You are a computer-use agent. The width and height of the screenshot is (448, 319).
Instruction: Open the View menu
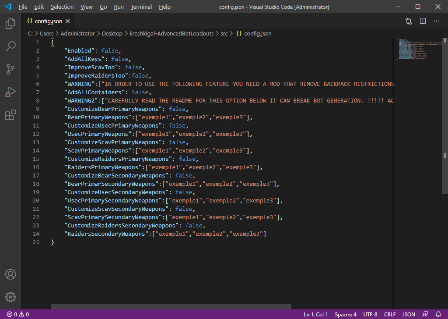point(87,7)
